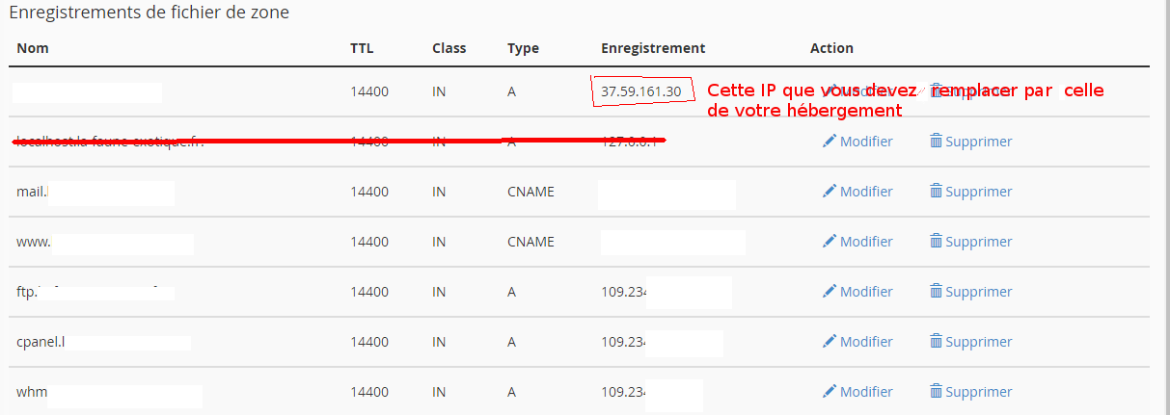Select the 37.59.161.30 IP address value
This screenshot has height=415, width=1170.
click(640, 91)
